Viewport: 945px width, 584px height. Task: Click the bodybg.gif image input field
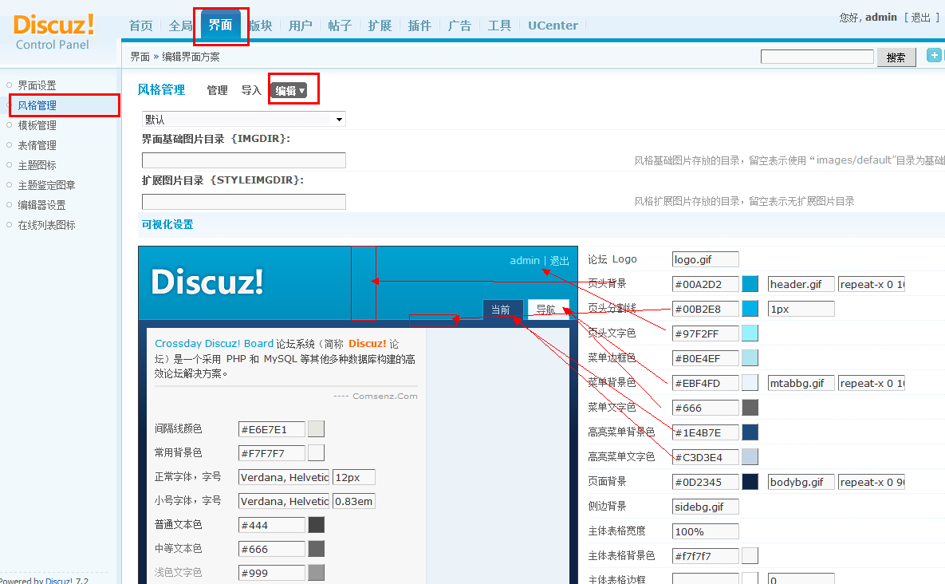coord(801,482)
